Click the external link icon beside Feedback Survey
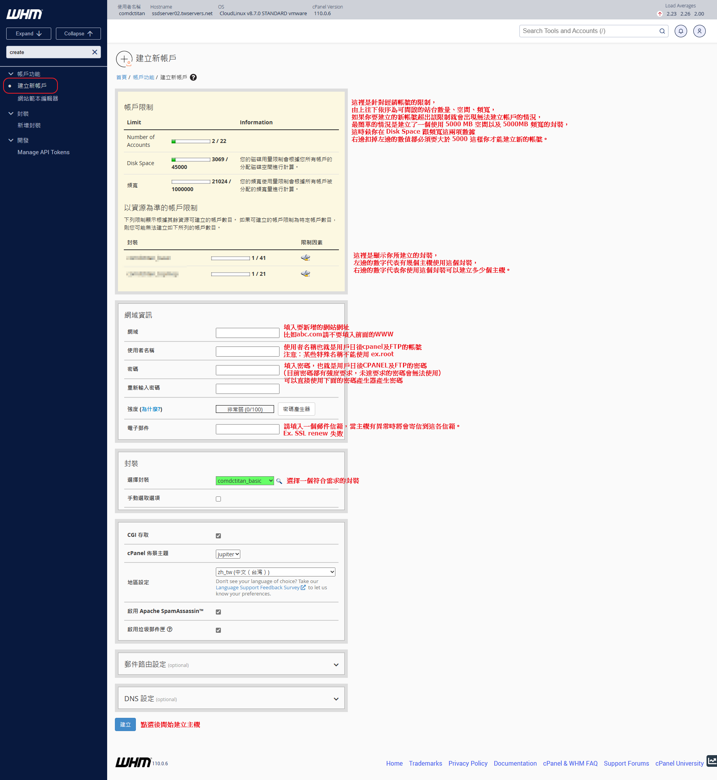Screen dimensions: 717x780 pos(303,588)
